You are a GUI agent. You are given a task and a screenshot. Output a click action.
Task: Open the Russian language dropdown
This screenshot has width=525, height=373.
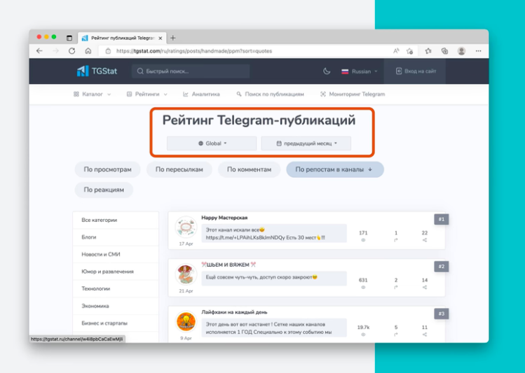(x=360, y=71)
